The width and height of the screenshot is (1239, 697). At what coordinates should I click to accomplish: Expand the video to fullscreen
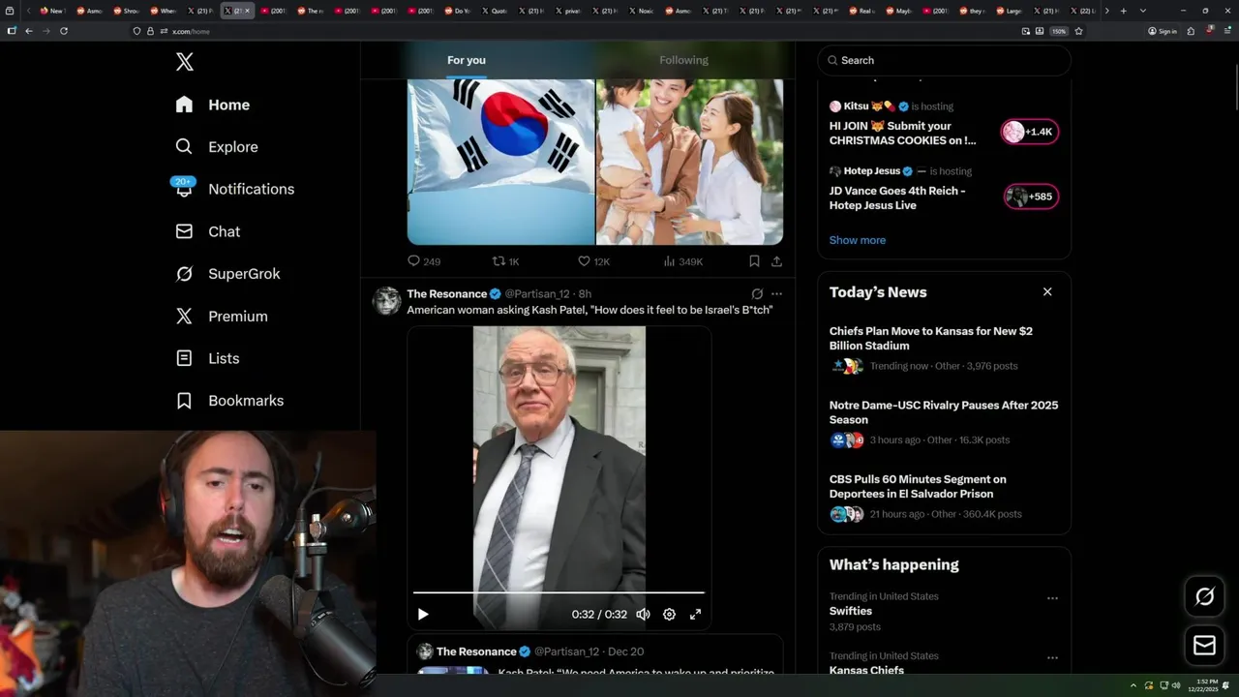point(695,614)
